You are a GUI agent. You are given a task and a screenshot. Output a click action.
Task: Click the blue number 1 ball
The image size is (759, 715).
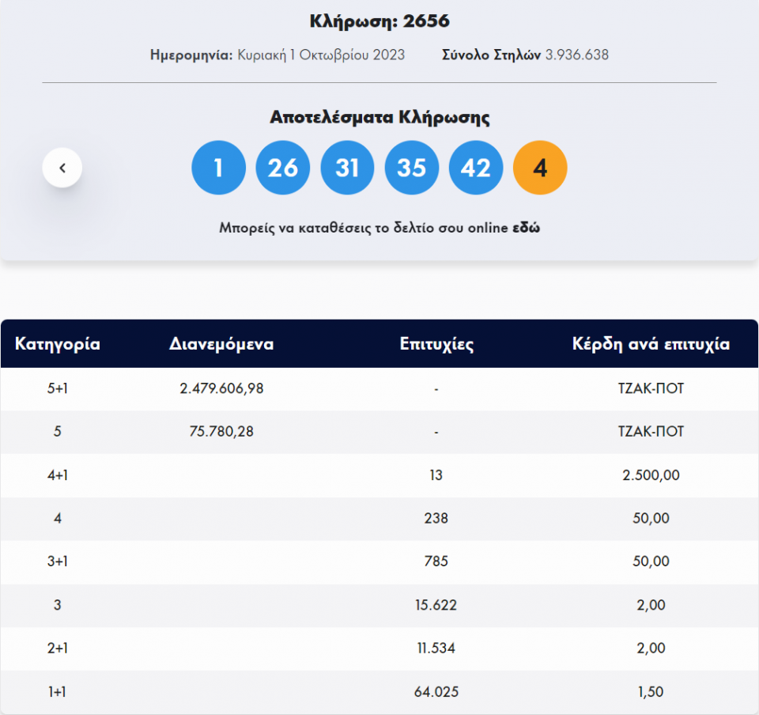(218, 168)
